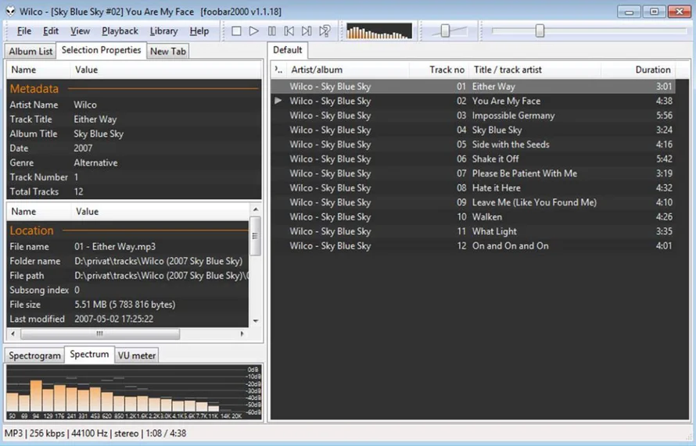
Task: Click the horizontal scroll left arrow
Action: tap(13, 334)
